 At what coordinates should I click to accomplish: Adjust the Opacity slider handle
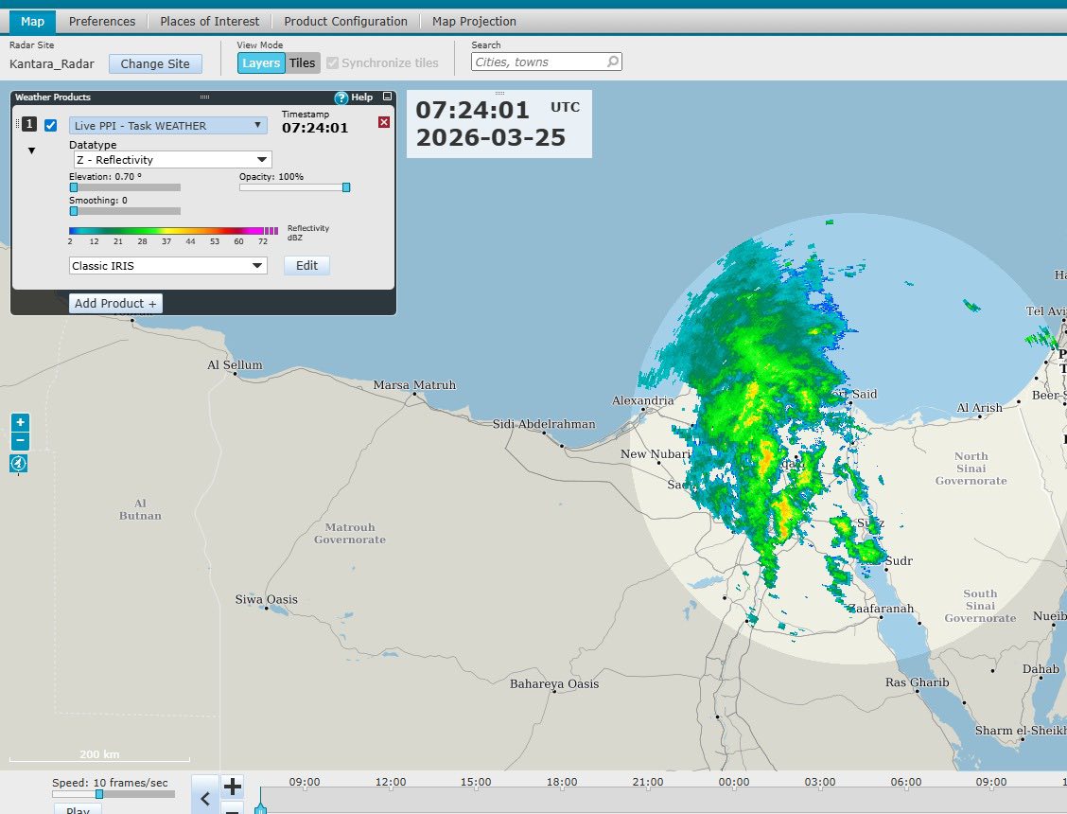coord(346,187)
